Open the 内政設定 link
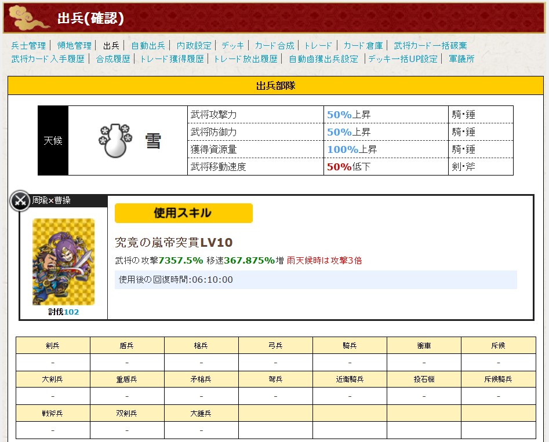Image resolution: width=549 pixels, height=442 pixels. [x=194, y=45]
